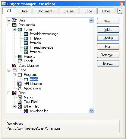This screenshot has width=126, height=139.
Task: Click the Applications binary icon
Action: pyautogui.click(x=20, y=88)
